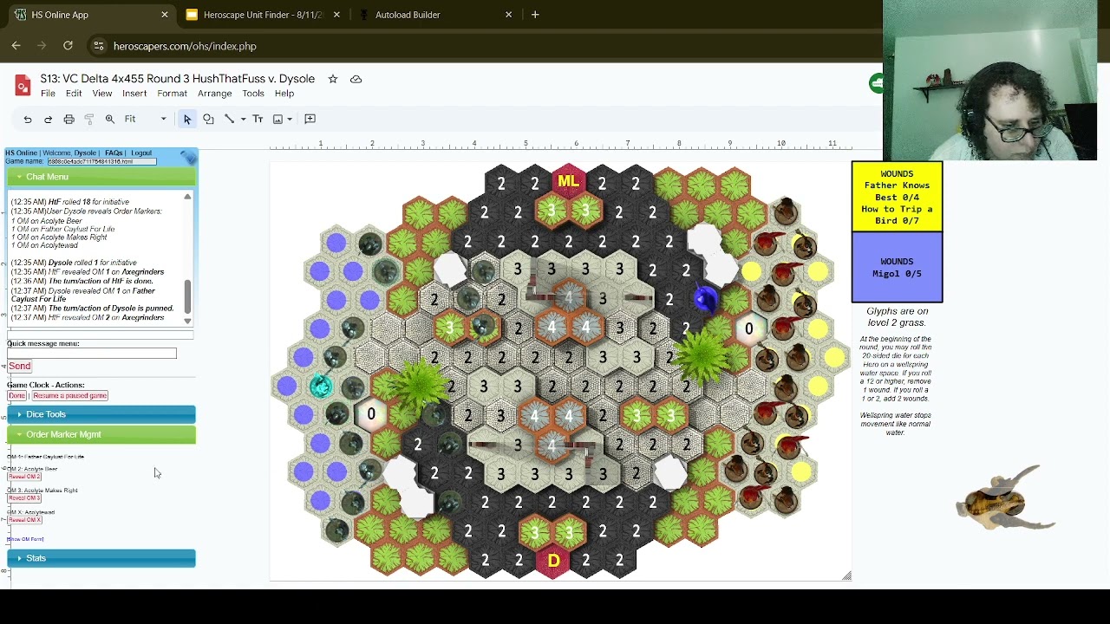Screen dimensions: 1110x624
Task: Click the cyan glowing figure on the map
Action: pyautogui.click(x=321, y=386)
